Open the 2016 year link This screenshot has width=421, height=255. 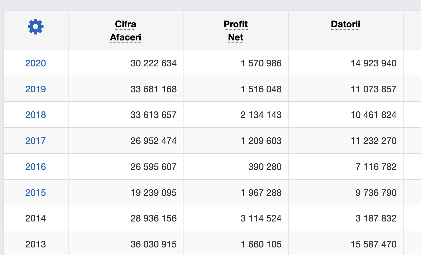click(36, 167)
